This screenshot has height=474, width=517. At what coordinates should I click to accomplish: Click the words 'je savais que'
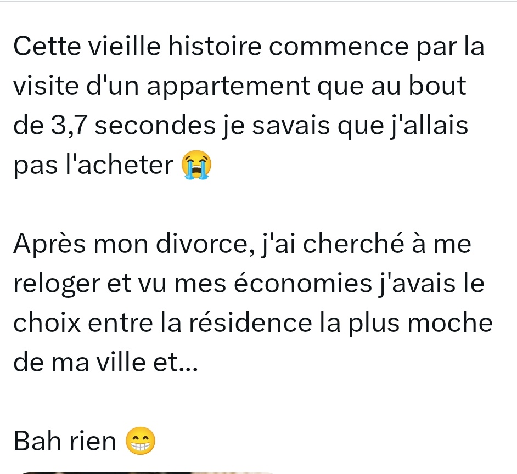303,126
